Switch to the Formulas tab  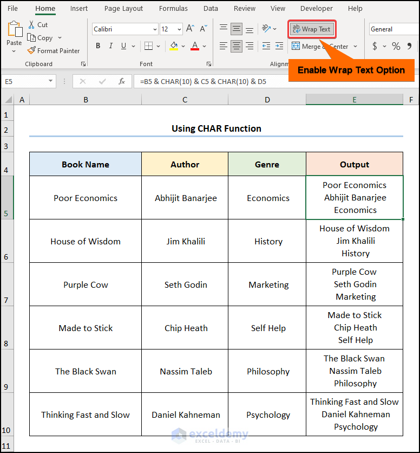173,8
